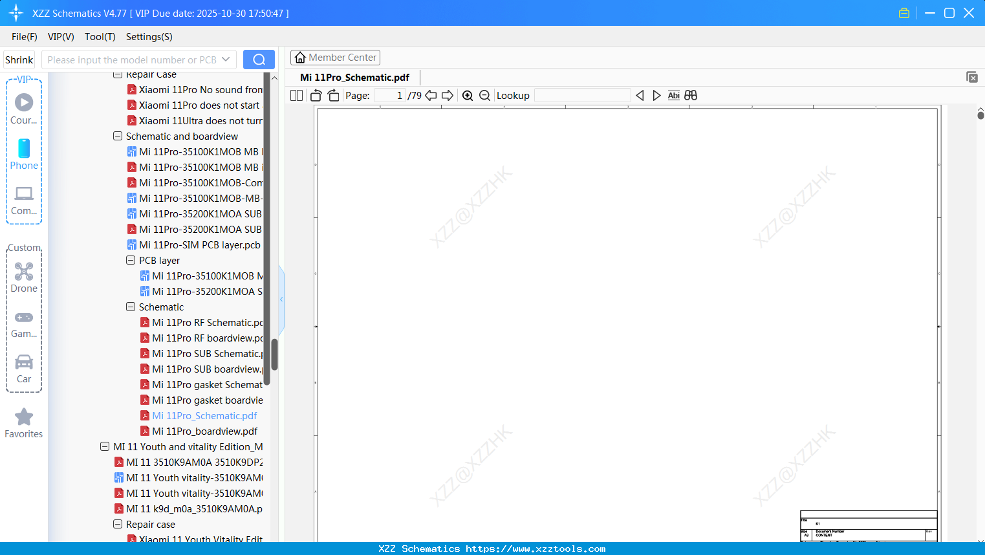The height and width of the screenshot is (555, 985).
Task: Go to the previous PDF page
Action: point(431,96)
